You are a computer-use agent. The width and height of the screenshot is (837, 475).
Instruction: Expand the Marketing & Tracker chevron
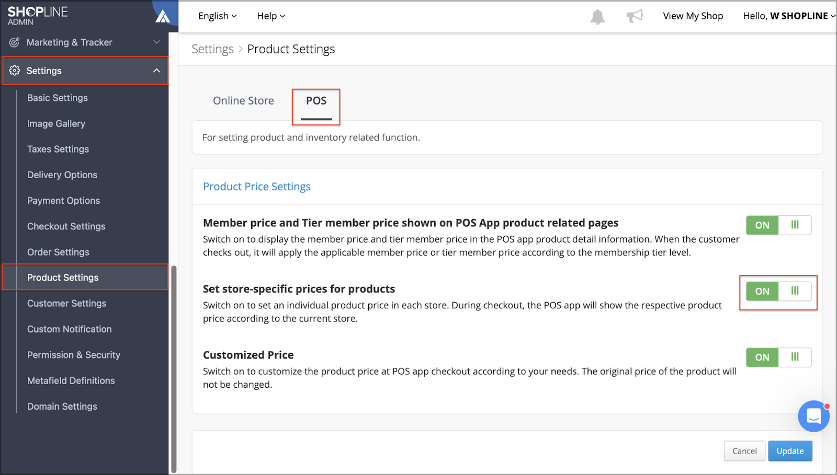click(156, 42)
